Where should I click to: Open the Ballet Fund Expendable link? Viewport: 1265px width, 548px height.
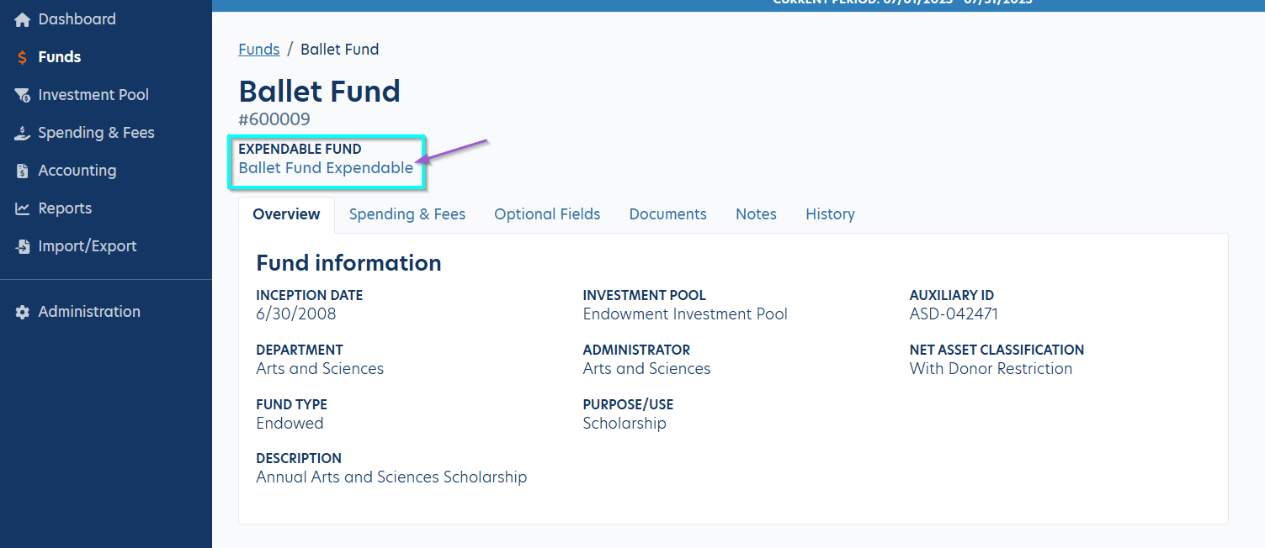pos(326,168)
